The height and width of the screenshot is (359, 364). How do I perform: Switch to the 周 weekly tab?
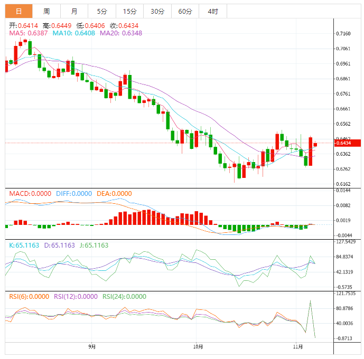46,11
